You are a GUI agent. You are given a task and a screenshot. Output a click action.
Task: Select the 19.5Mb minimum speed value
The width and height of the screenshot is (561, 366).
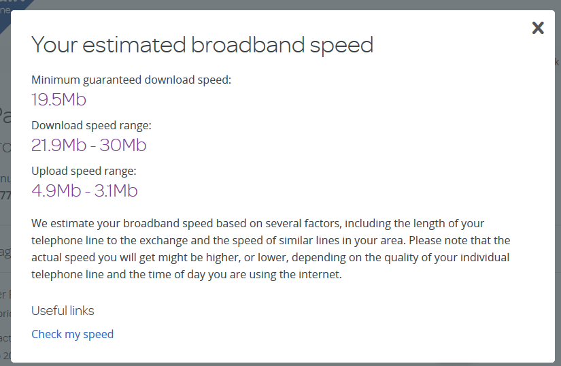[x=58, y=100]
